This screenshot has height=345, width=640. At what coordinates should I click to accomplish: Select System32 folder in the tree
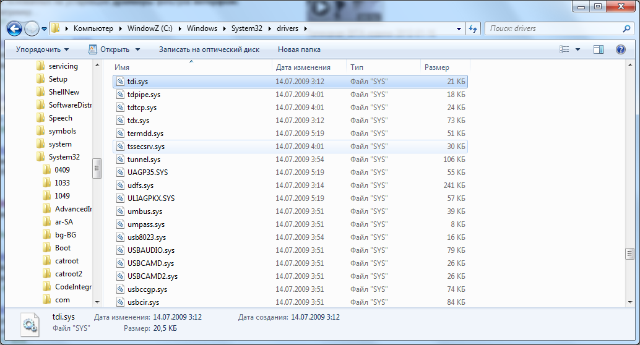tap(64, 157)
